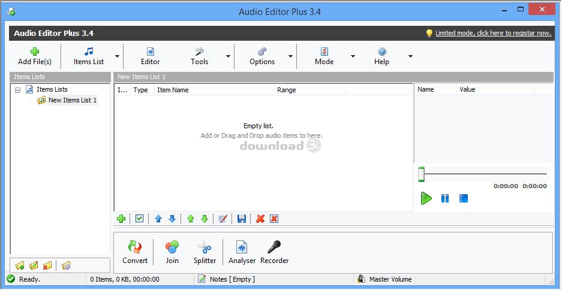The image size is (562, 290).
Task: Click the delete items list folder icon
Action: [47, 265]
